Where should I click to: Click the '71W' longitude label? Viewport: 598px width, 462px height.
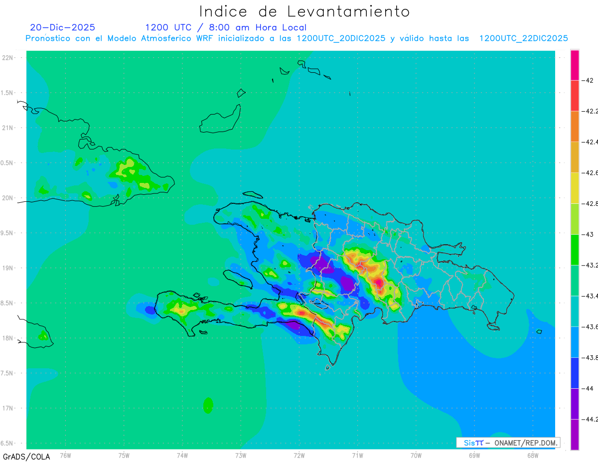point(357,455)
